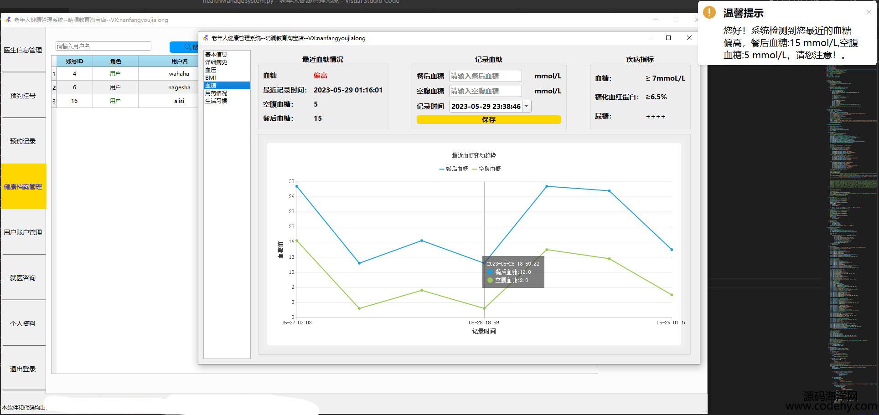Select BMI in the record list
This screenshot has width=879, height=415.
click(x=211, y=78)
